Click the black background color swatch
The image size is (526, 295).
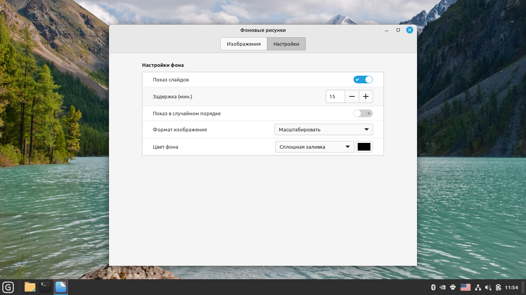[x=364, y=147]
